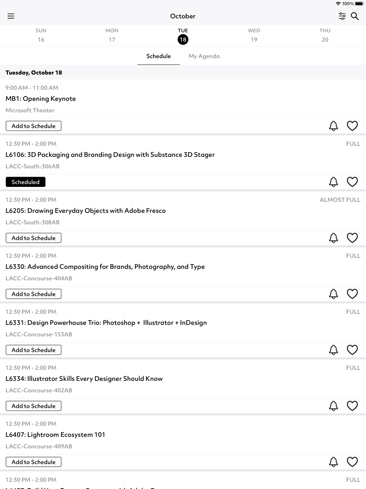The image size is (366, 489).
Task: Open the hamburger navigation menu
Action: coord(11,16)
